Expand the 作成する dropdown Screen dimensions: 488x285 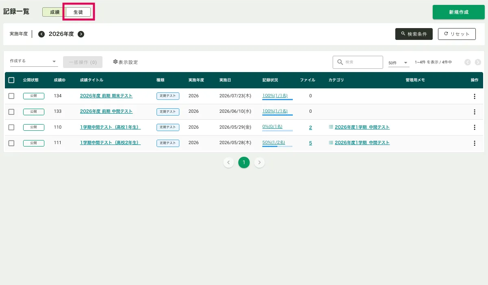34,61
